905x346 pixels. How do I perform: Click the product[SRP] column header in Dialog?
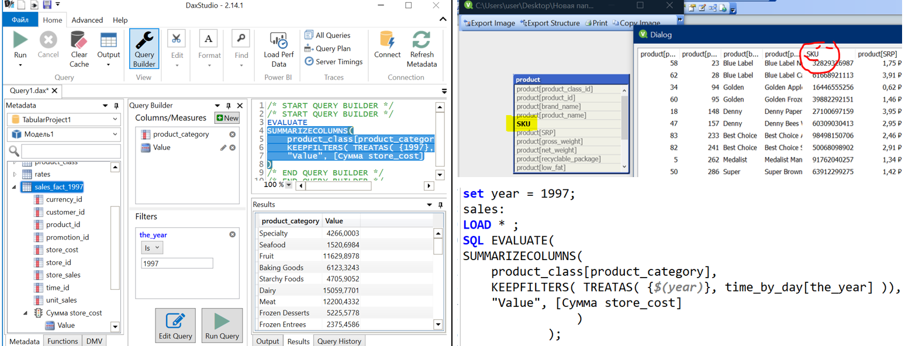[x=878, y=54]
